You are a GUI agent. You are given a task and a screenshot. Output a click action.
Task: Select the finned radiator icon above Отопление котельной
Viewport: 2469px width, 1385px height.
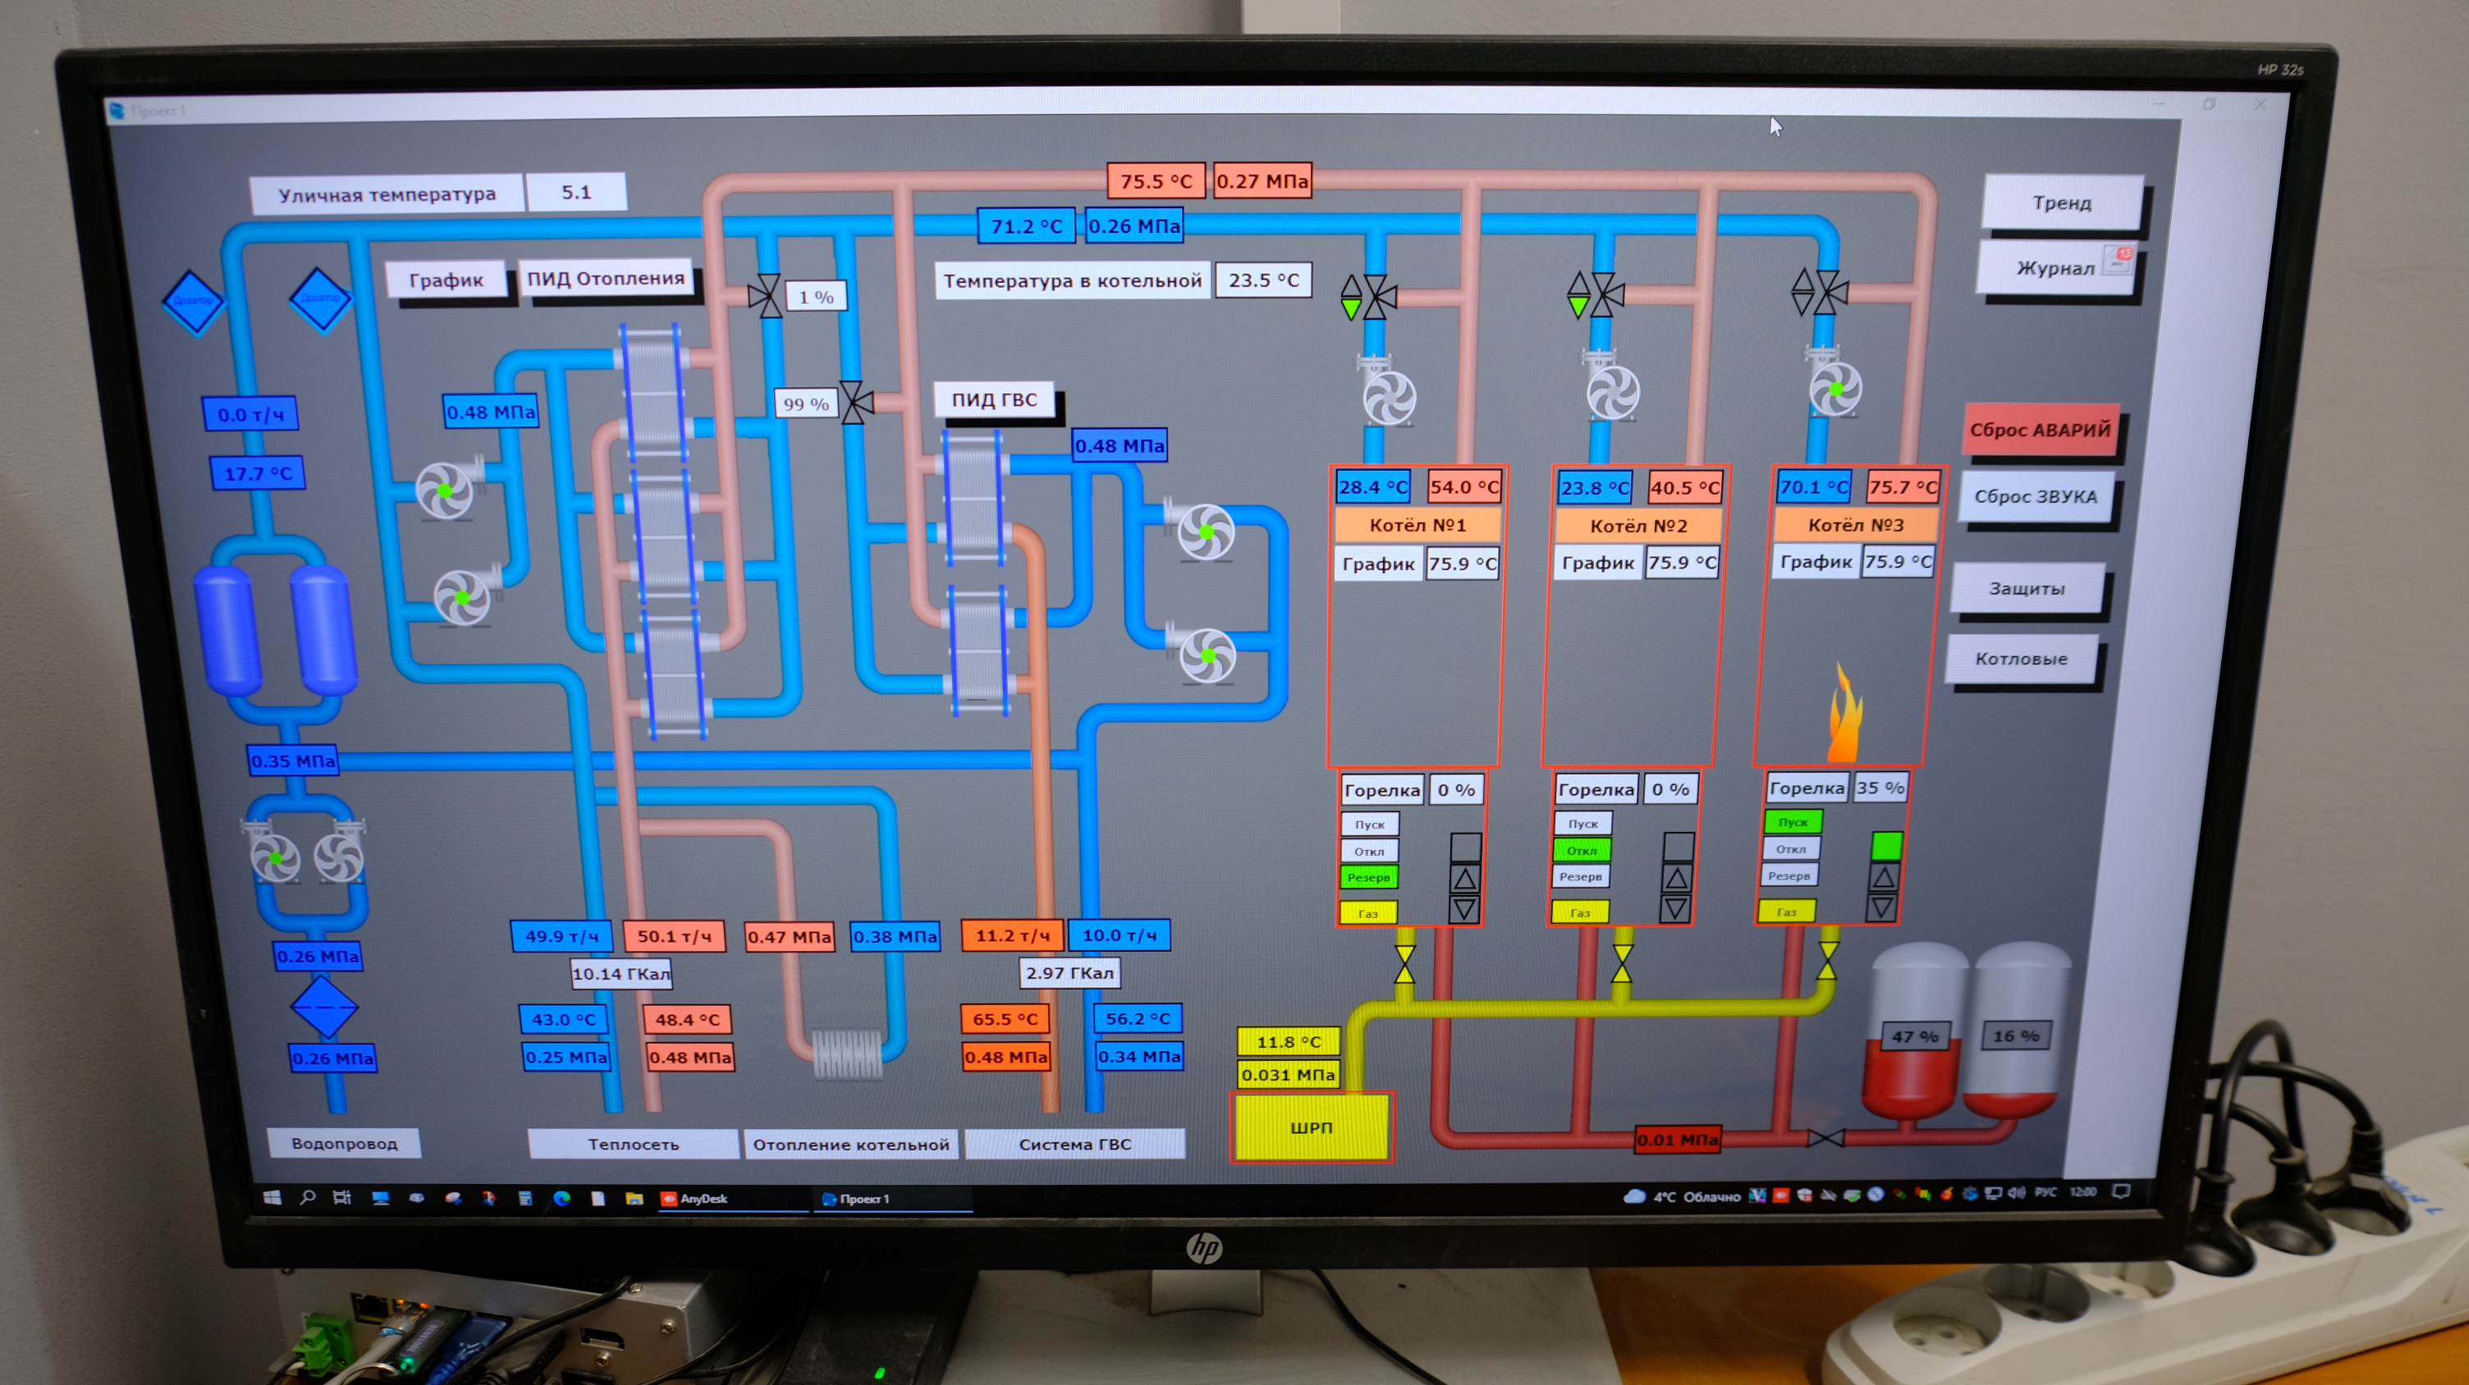tap(847, 1054)
